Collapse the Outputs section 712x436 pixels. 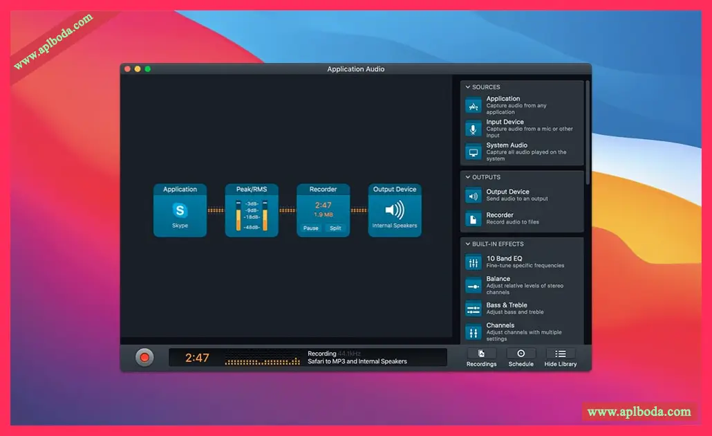click(468, 177)
